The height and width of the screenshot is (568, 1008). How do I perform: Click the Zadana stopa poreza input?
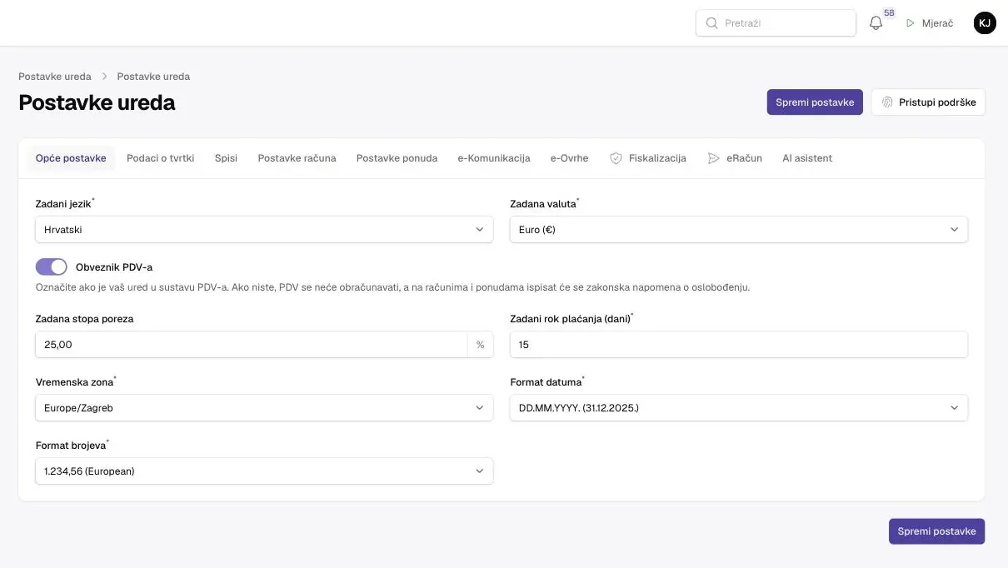click(252, 345)
